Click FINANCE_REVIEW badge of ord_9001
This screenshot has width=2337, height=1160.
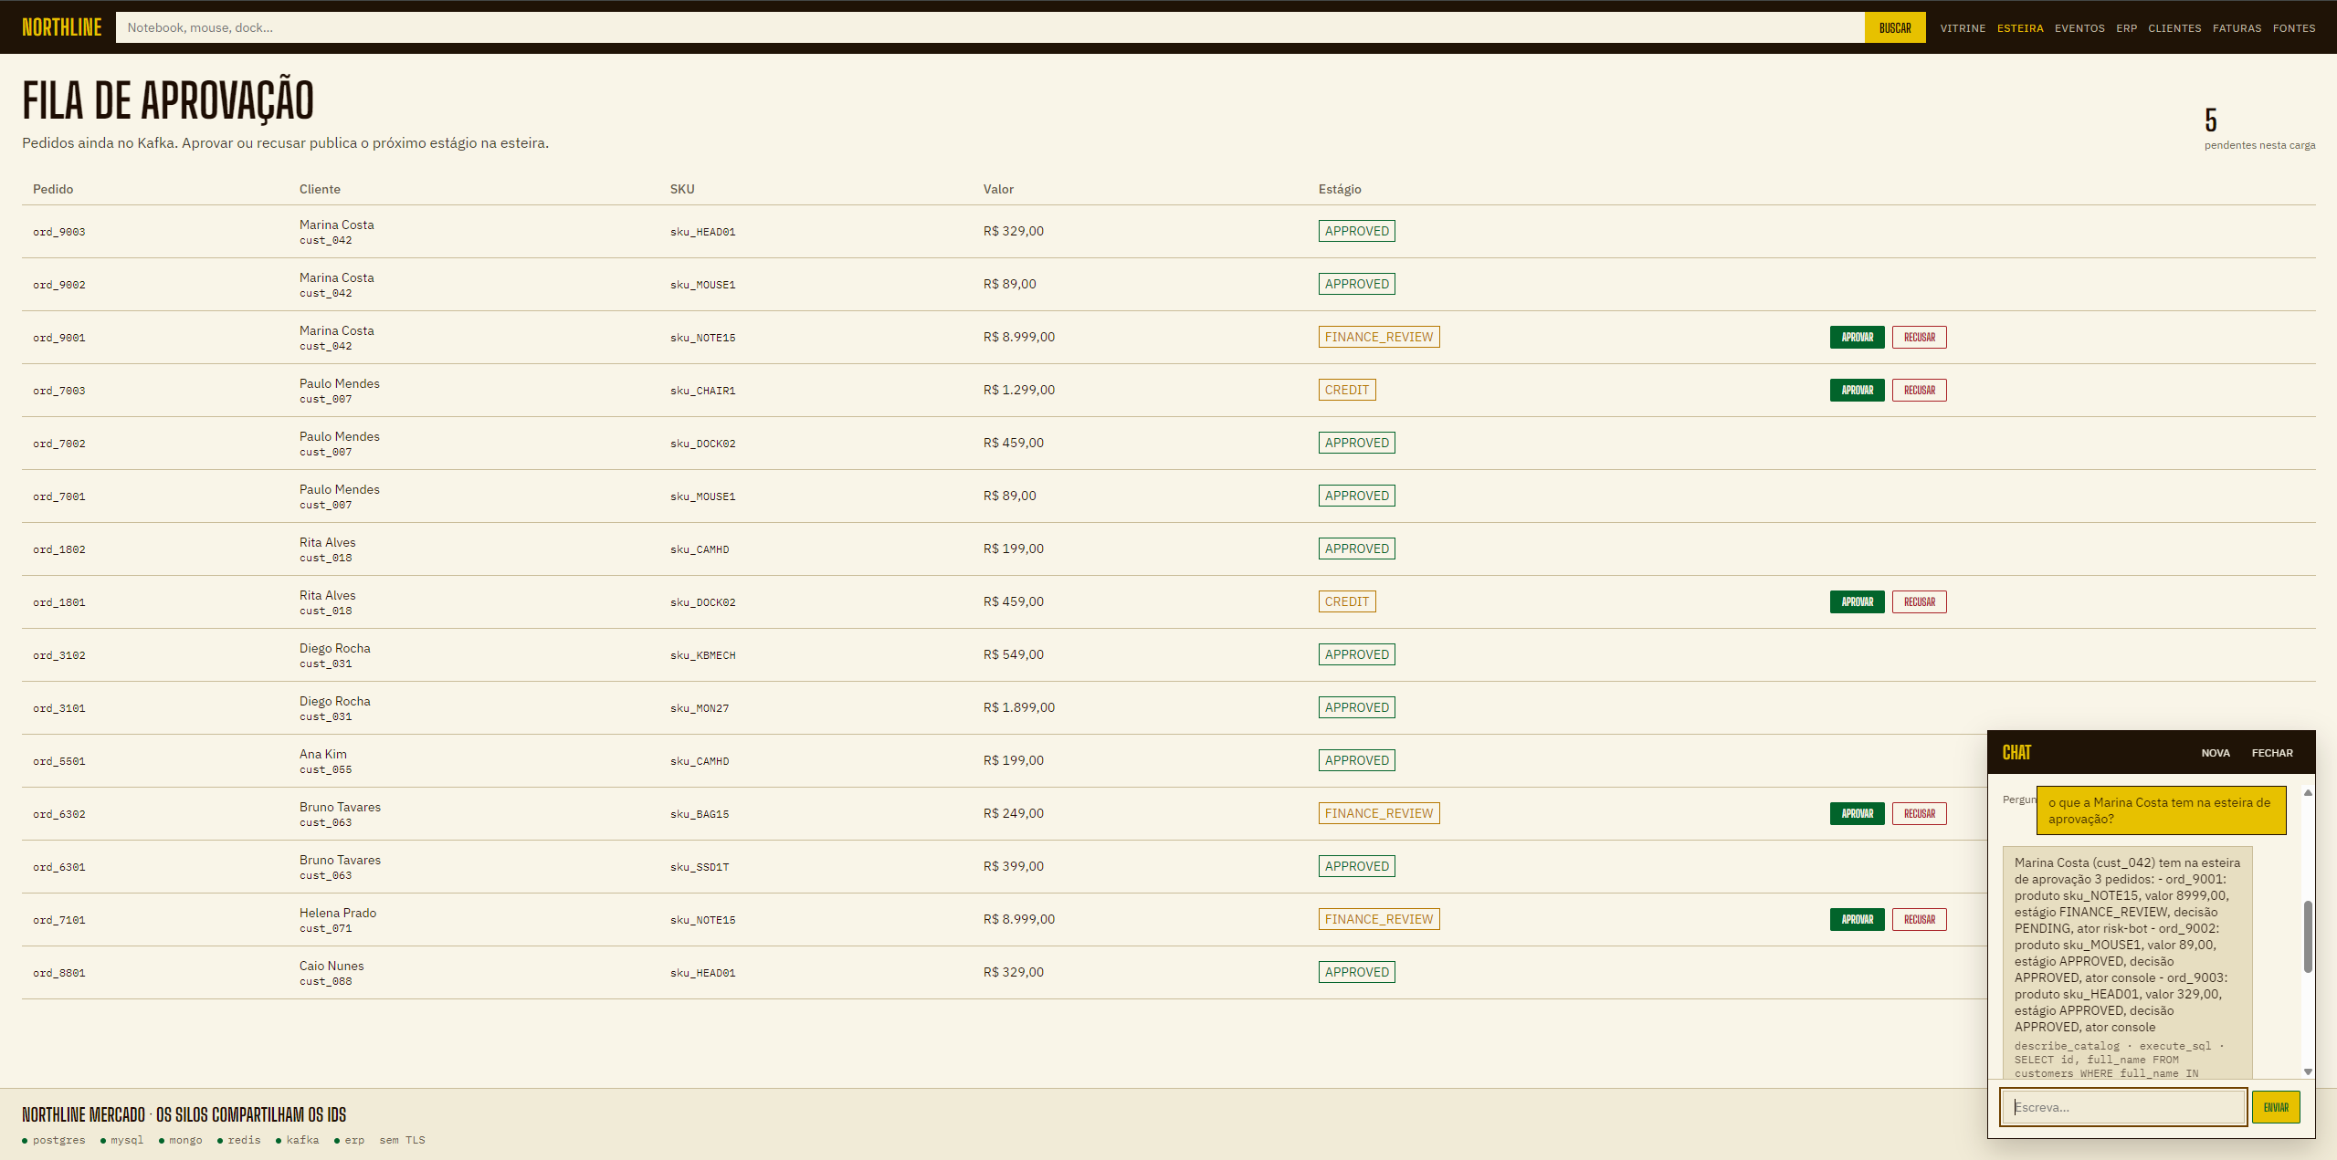coord(1379,337)
